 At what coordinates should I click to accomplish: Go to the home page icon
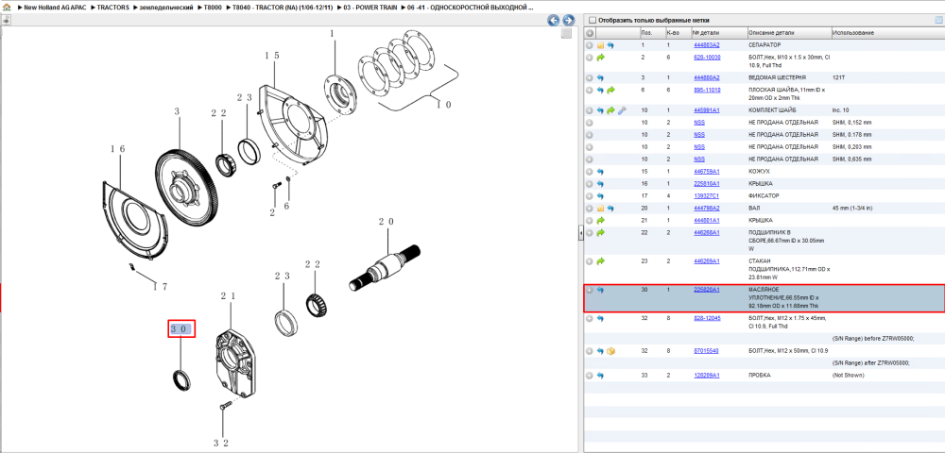pyautogui.click(x=8, y=8)
